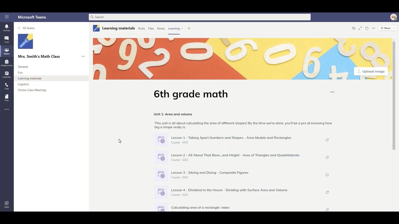Click the Lesson 3 course icon
The height and width of the screenshot is (224, 399).
[x=161, y=175]
